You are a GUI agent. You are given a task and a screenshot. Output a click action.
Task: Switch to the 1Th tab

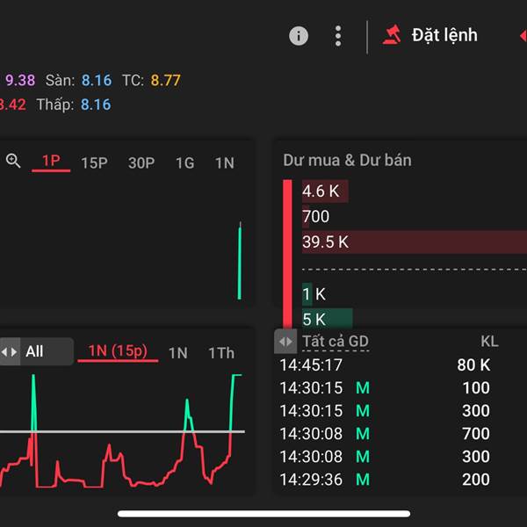click(221, 353)
